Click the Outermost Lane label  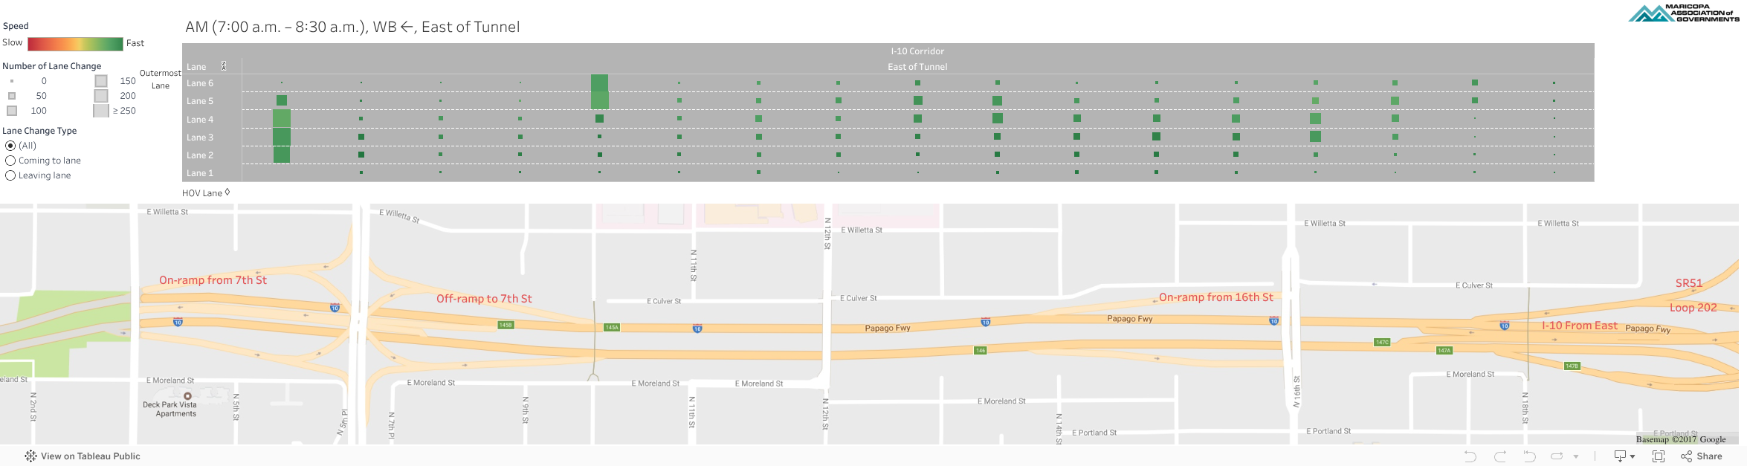[x=161, y=80]
